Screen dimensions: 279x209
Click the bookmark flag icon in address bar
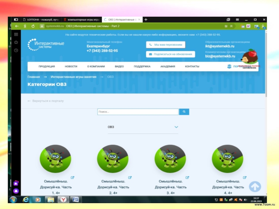[231, 26]
